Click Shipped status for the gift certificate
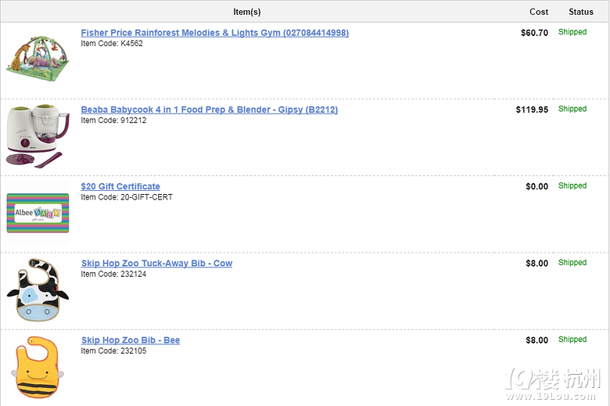 [x=572, y=185]
